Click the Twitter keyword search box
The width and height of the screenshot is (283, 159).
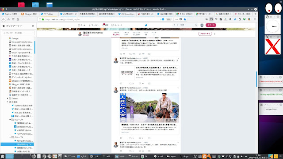(x=185, y=25)
